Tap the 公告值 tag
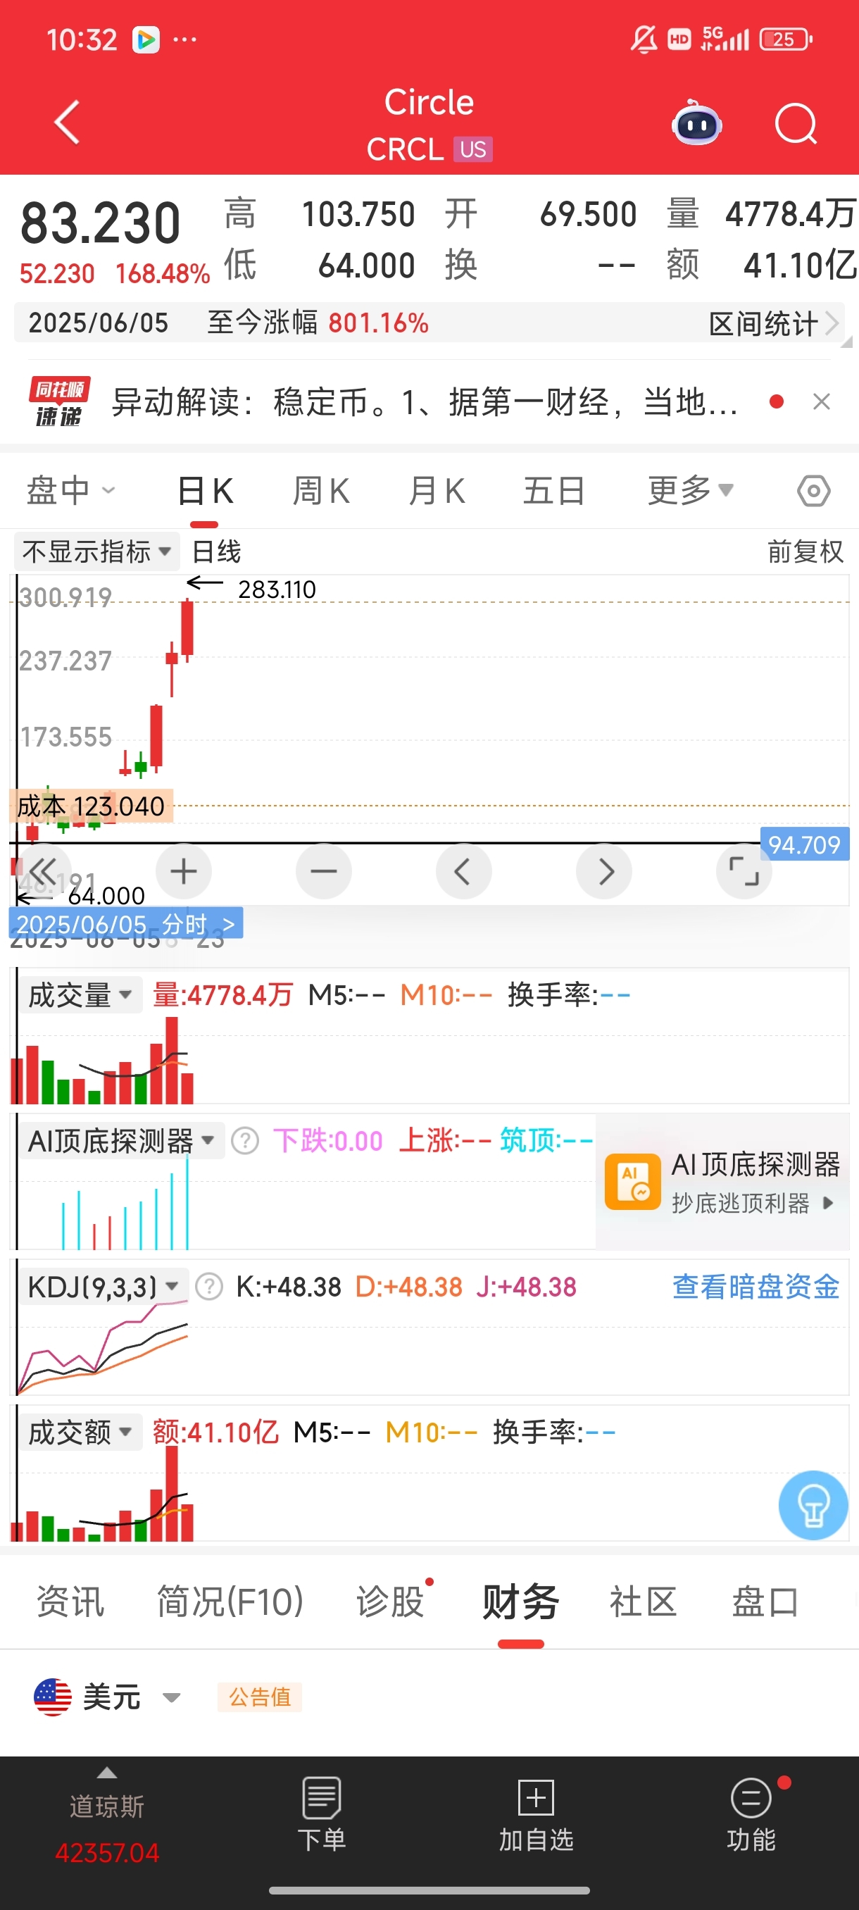 (x=259, y=1697)
